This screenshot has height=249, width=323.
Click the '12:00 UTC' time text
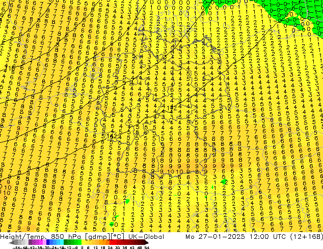(x=268, y=237)
